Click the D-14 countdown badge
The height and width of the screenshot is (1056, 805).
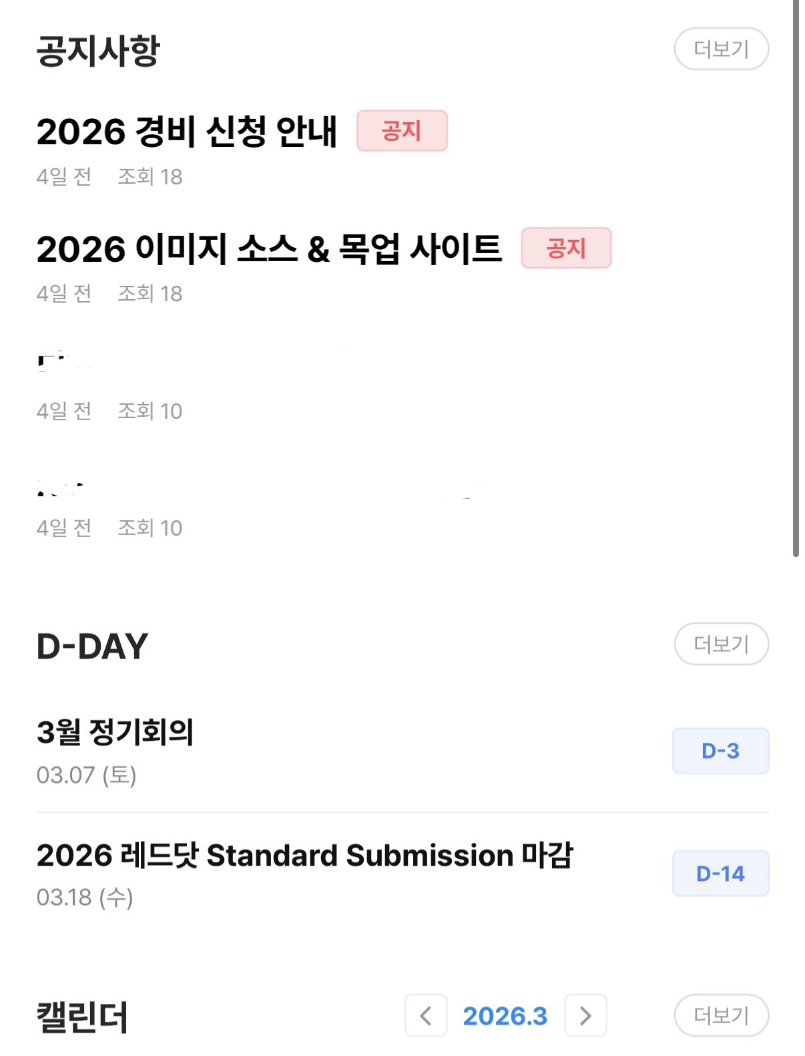720,874
